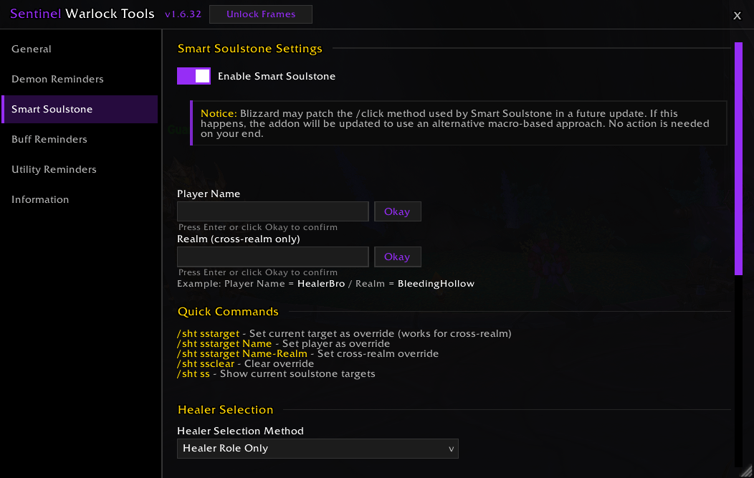This screenshot has height=478, width=754.
Task: Click the Unlock Frames button
Action: click(261, 14)
